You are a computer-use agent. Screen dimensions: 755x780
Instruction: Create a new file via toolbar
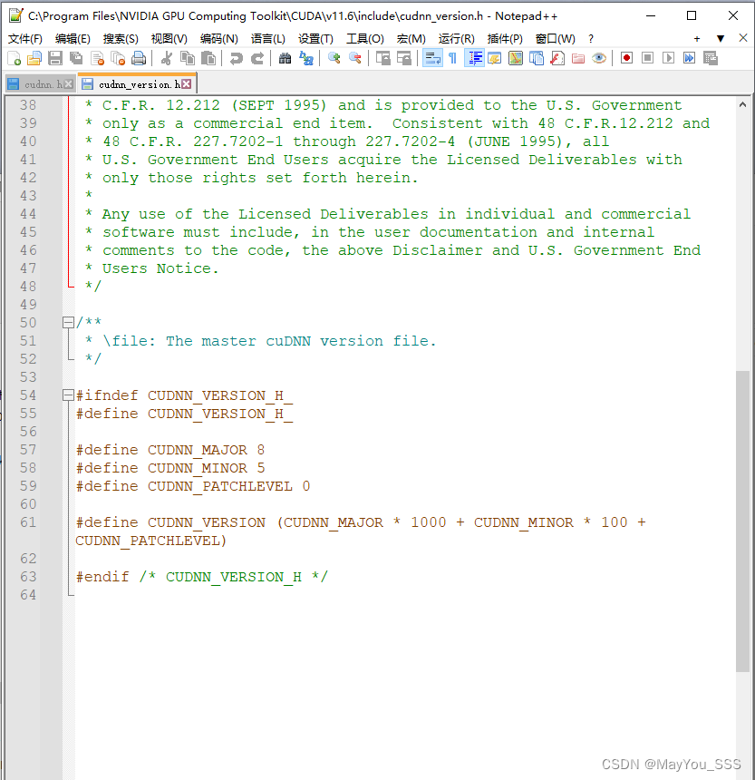pyautogui.click(x=13, y=57)
